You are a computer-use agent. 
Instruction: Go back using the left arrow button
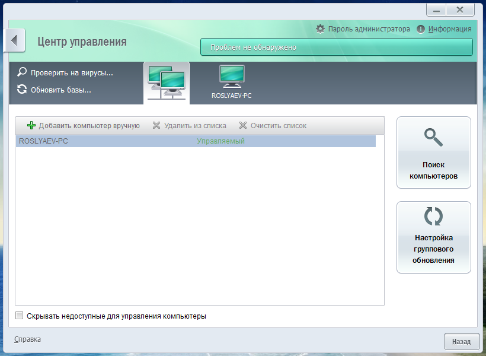coord(14,40)
